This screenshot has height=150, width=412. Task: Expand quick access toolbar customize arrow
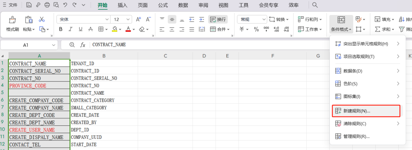(x=84, y=5)
